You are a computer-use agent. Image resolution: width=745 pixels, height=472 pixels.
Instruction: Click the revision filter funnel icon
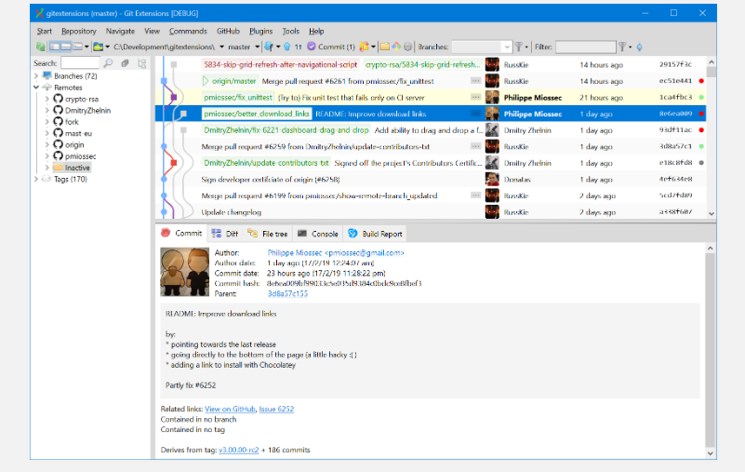(x=622, y=47)
